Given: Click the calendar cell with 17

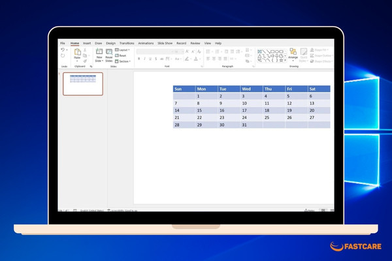Looking at the screenshot, I should click(252, 110).
